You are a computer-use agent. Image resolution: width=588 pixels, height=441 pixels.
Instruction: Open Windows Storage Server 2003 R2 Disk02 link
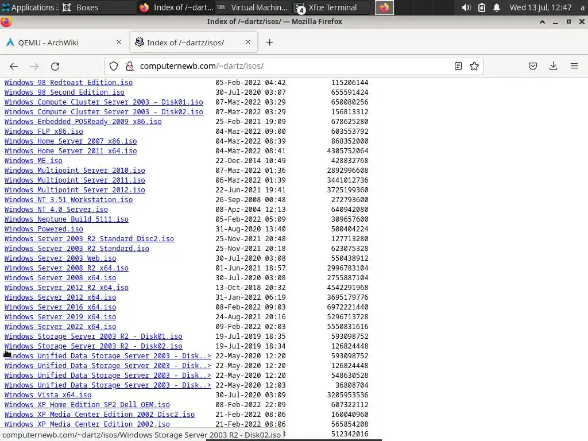(x=94, y=346)
